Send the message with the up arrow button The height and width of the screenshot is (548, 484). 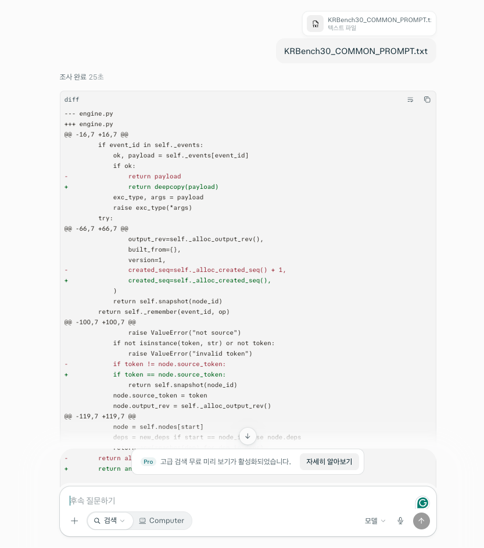point(421,521)
